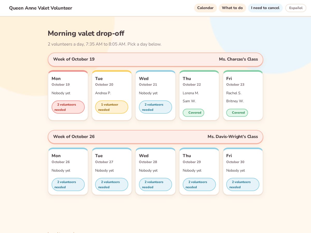Click the Queen Anne Valet Volunteer title
The image size is (311, 233).
41,8
